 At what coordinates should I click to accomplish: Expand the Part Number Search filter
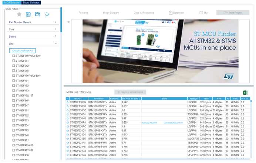(x=33, y=22)
